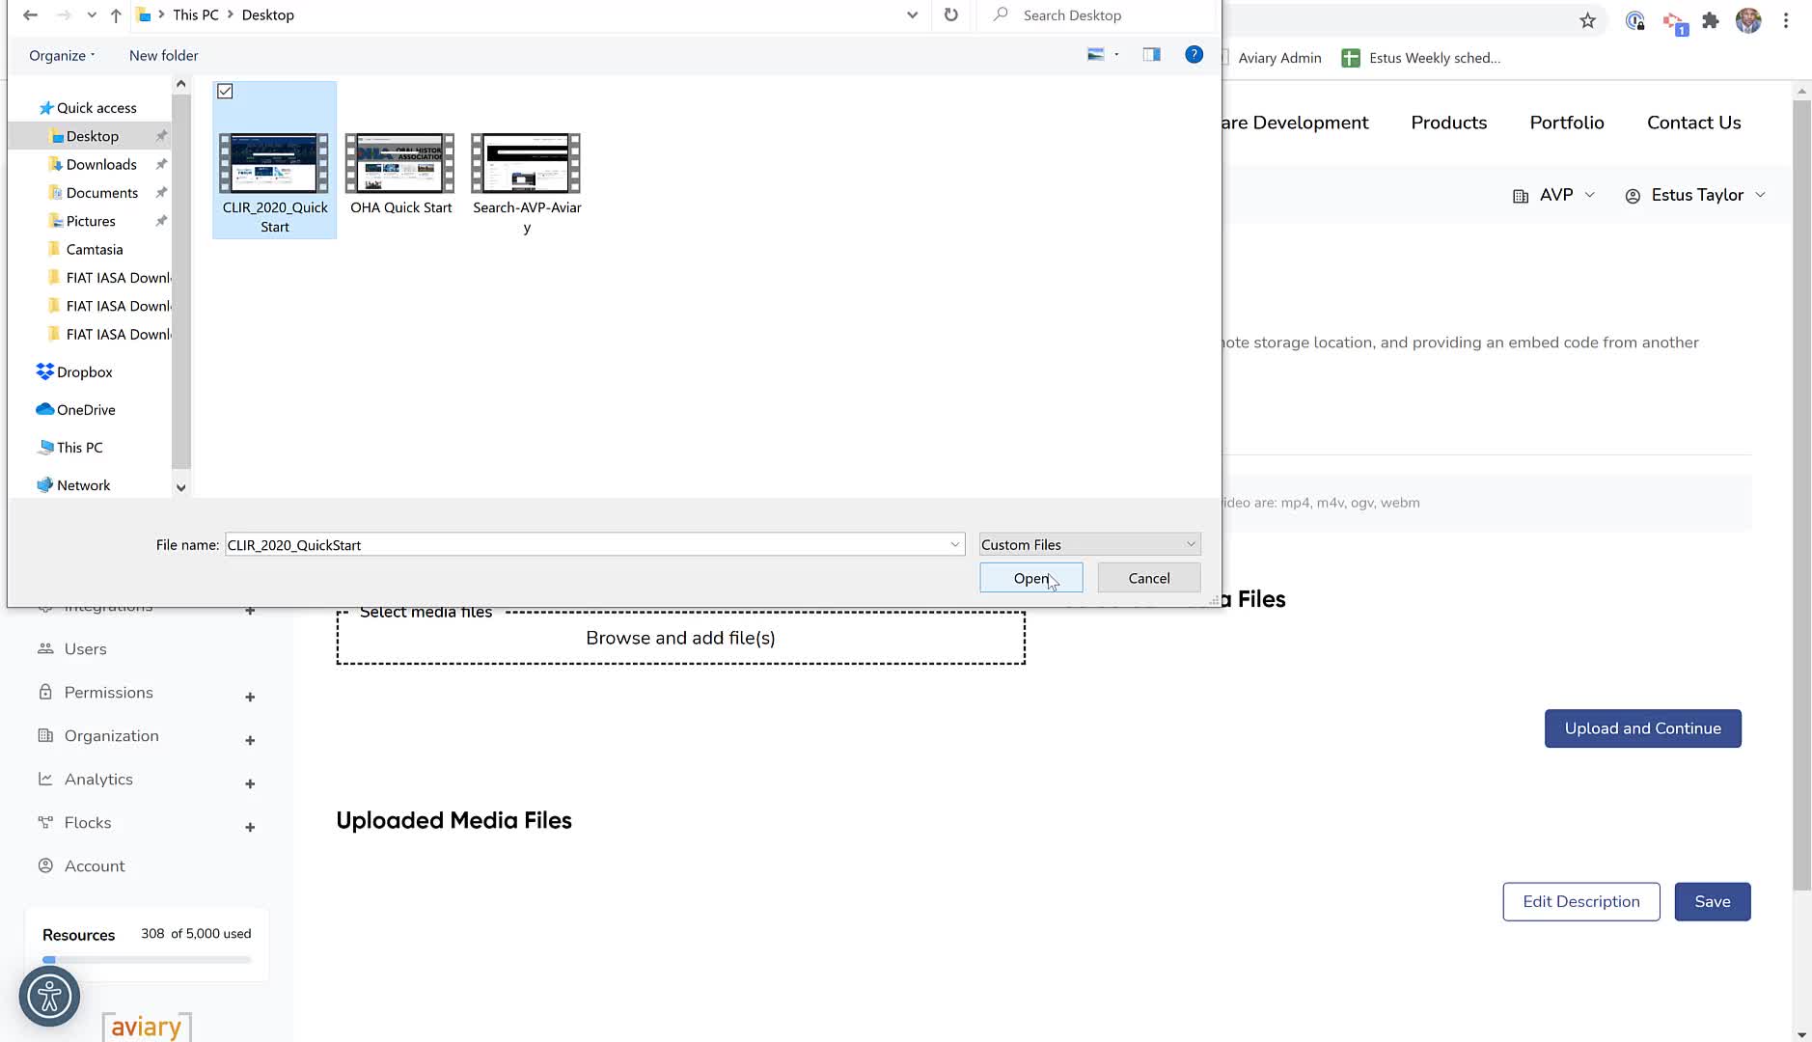Open Chrome three-dot menu

pos(1786,20)
